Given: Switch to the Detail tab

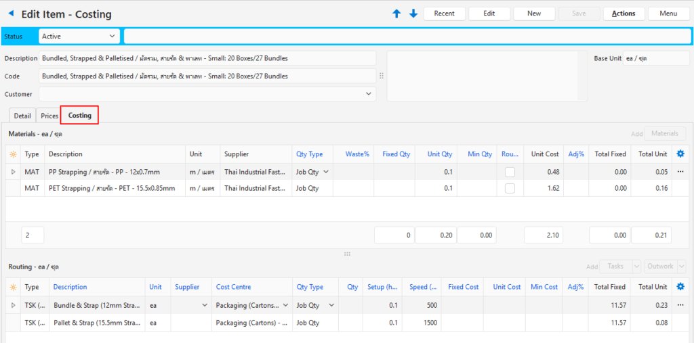Looking at the screenshot, I should 22,116.
